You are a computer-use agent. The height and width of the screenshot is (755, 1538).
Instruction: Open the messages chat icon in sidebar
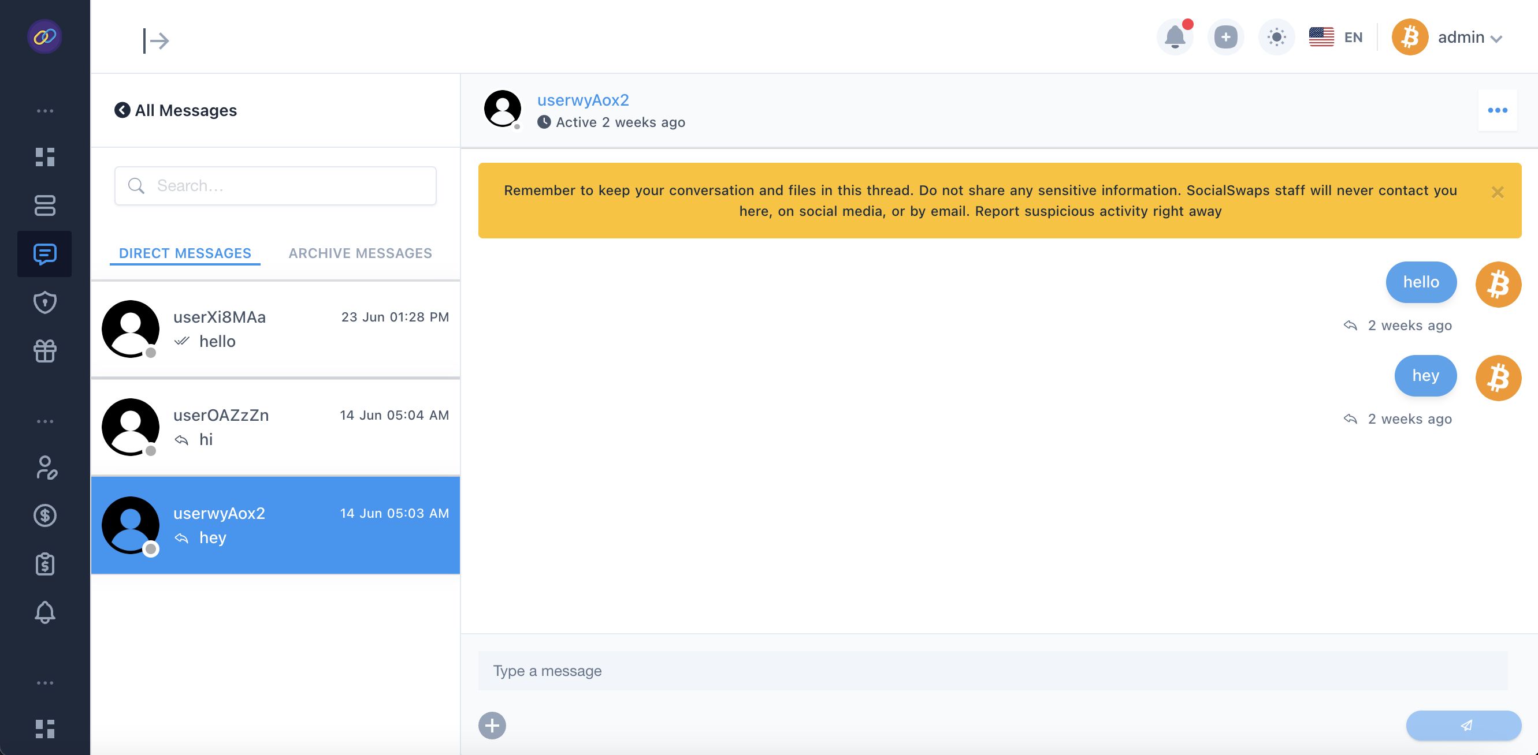tap(45, 254)
